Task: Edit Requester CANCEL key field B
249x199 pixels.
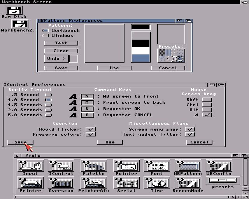Action: [87, 115]
